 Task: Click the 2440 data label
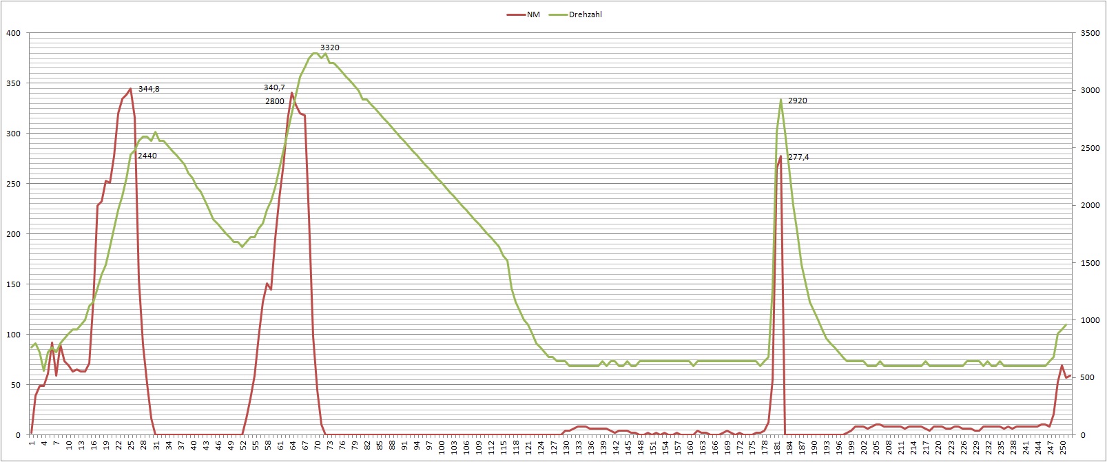[x=147, y=156]
